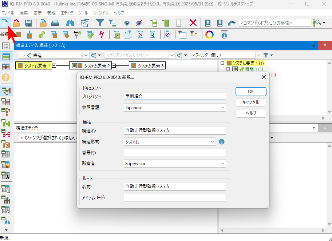332x241 pixels.
Task: Click the red X delete icon
Action: pos(193,23)
